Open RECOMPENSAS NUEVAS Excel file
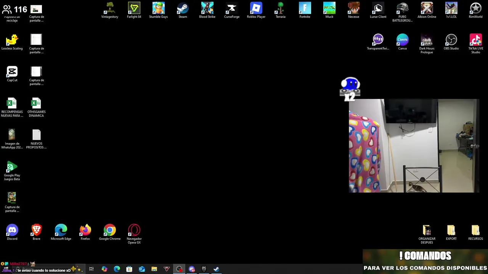 [12, 107]
